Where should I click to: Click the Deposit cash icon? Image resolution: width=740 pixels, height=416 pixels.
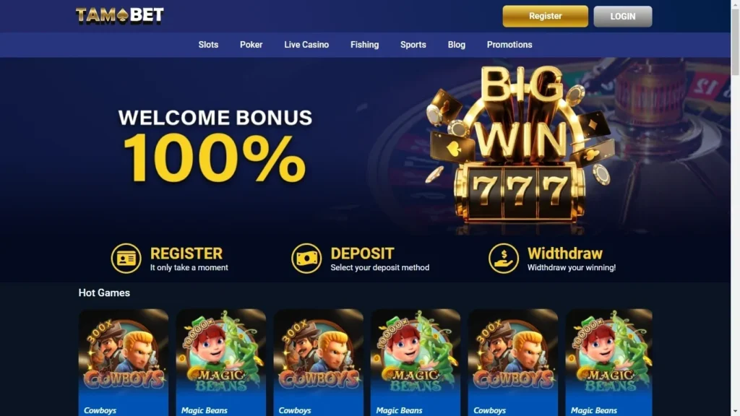tap(306, 259)
